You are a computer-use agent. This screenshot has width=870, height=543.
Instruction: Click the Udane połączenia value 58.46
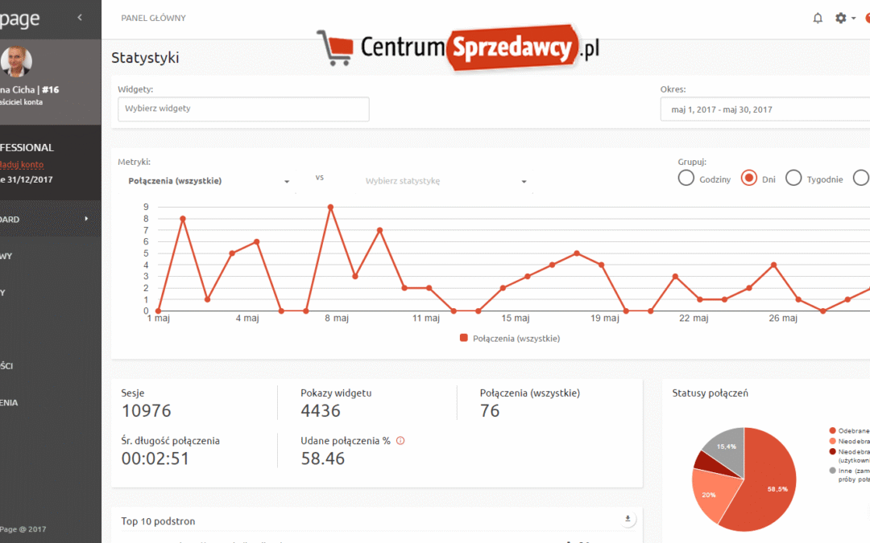[323, 459]
